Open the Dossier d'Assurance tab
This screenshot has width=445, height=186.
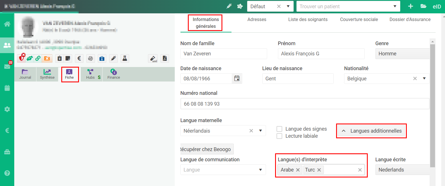(x=410, y=20)
